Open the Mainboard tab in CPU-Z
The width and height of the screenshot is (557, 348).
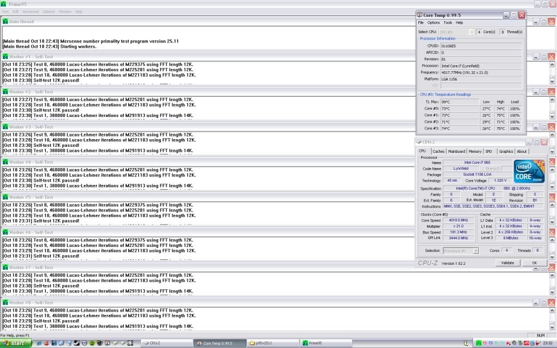click(x=456, y=151)
